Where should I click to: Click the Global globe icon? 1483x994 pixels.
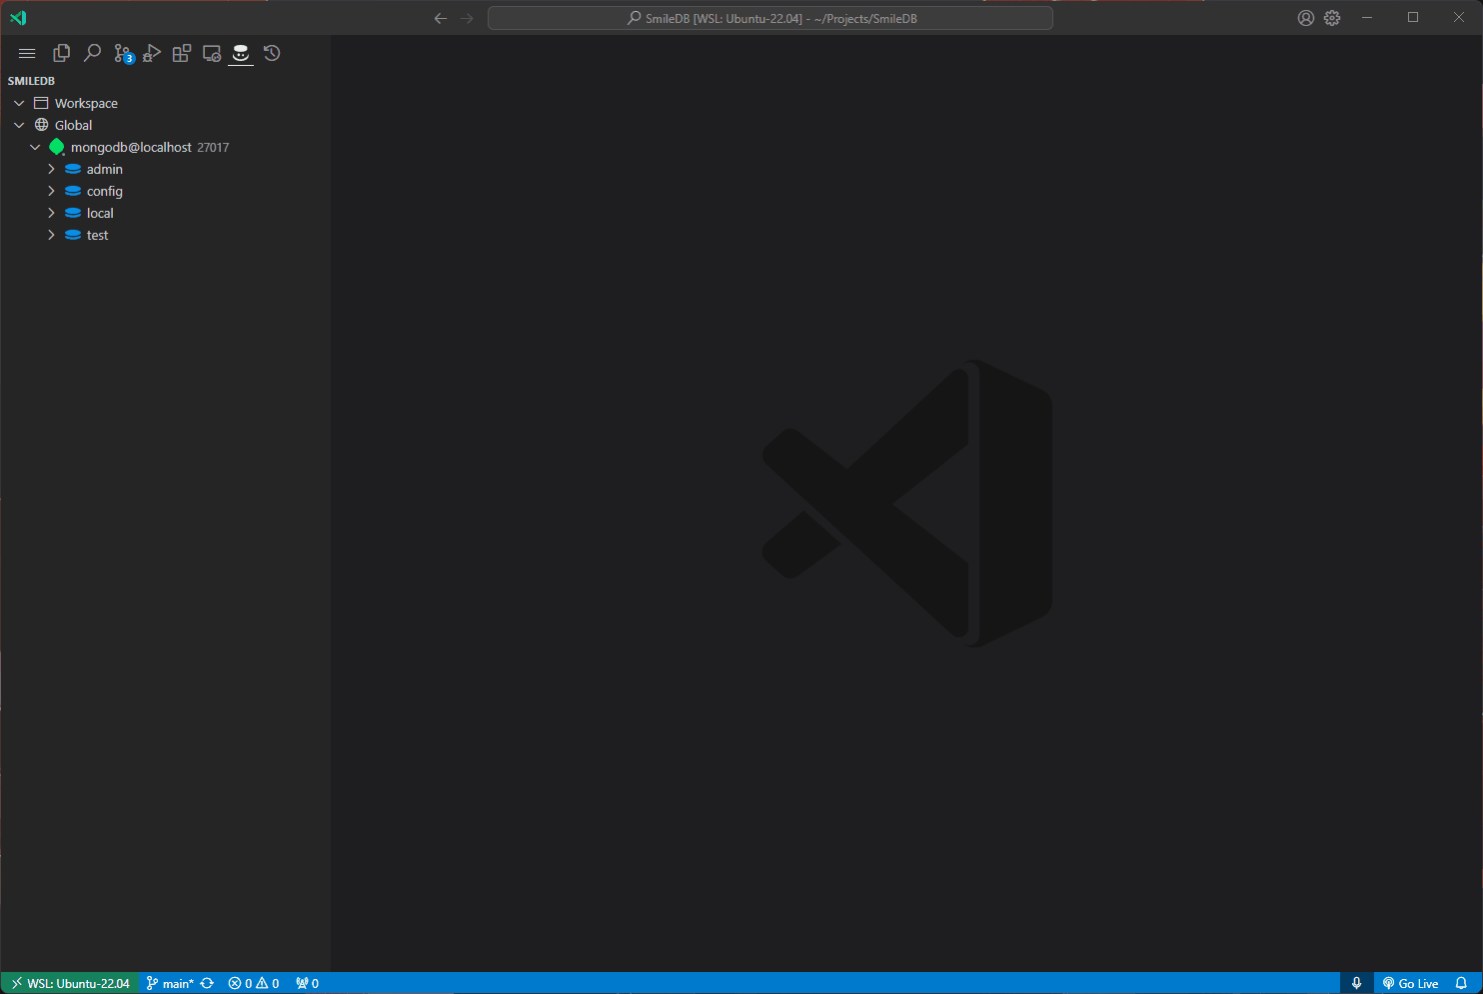pos(41,125)
